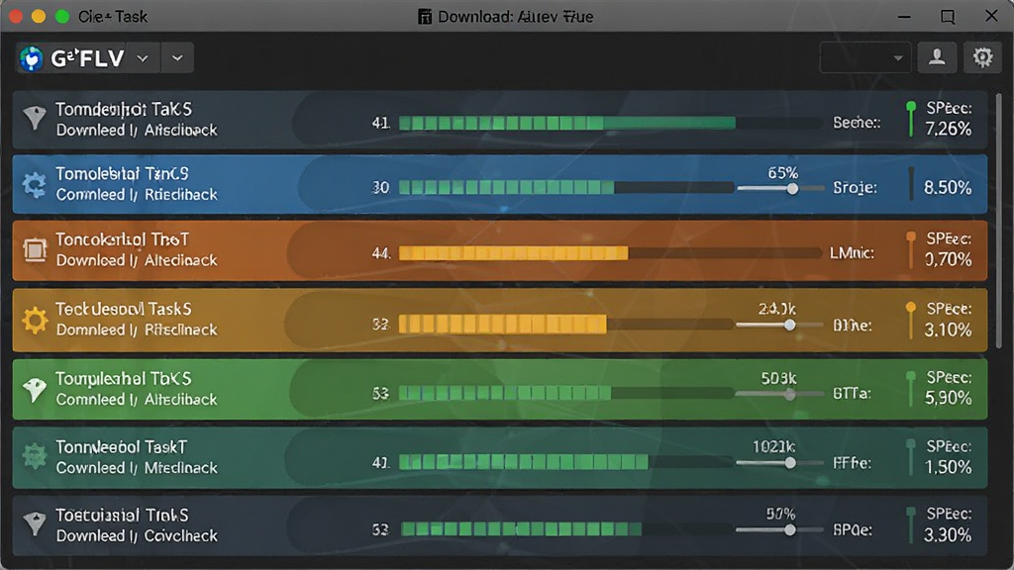1014x570 pixels.
Task: Click the 50% slider in the bottom row
Action: (779, 530)
